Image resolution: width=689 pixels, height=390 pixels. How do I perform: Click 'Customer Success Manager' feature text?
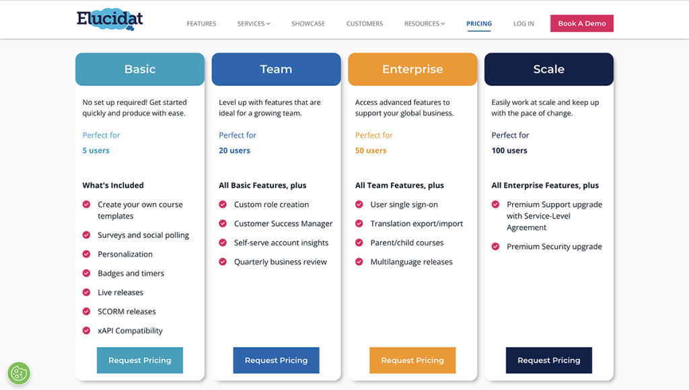click(x=283, y=223)
